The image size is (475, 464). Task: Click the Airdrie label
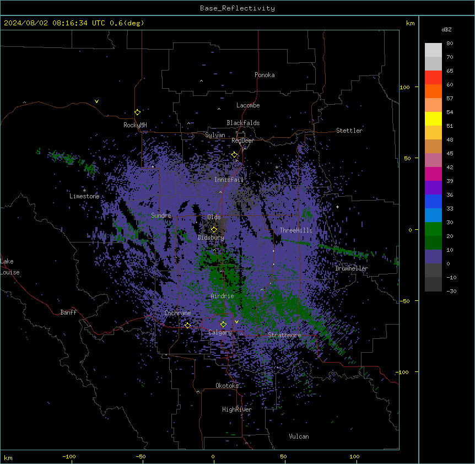222,296
